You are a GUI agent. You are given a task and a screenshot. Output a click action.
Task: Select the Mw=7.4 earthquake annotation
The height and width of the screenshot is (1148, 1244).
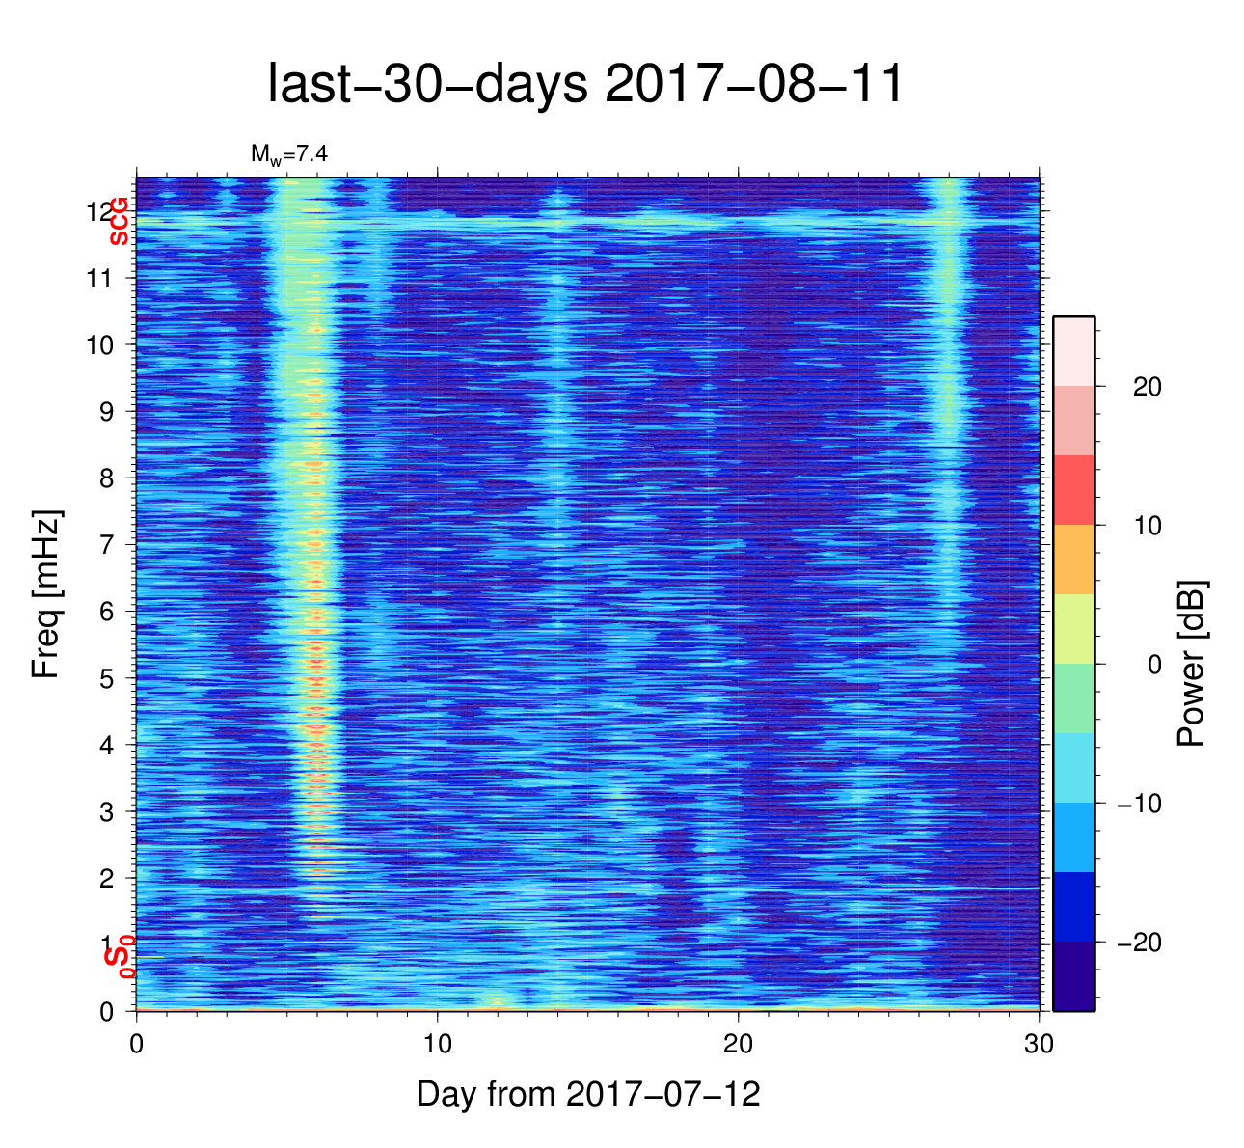click(282, 154)
